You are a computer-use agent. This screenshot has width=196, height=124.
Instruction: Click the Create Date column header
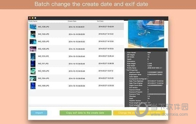pos(72,21)
